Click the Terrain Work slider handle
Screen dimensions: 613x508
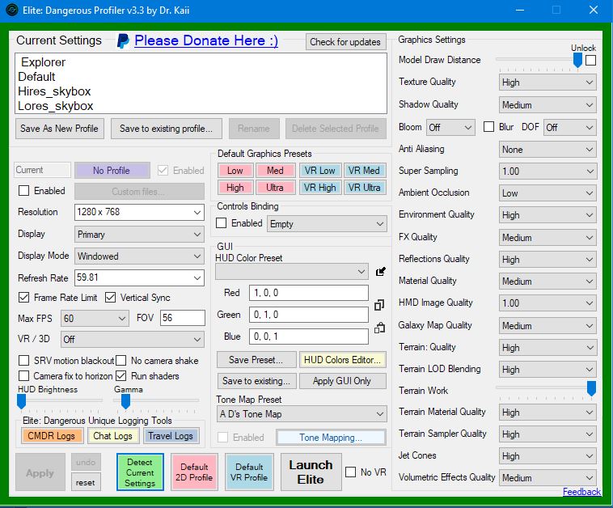tap(591, 389)
